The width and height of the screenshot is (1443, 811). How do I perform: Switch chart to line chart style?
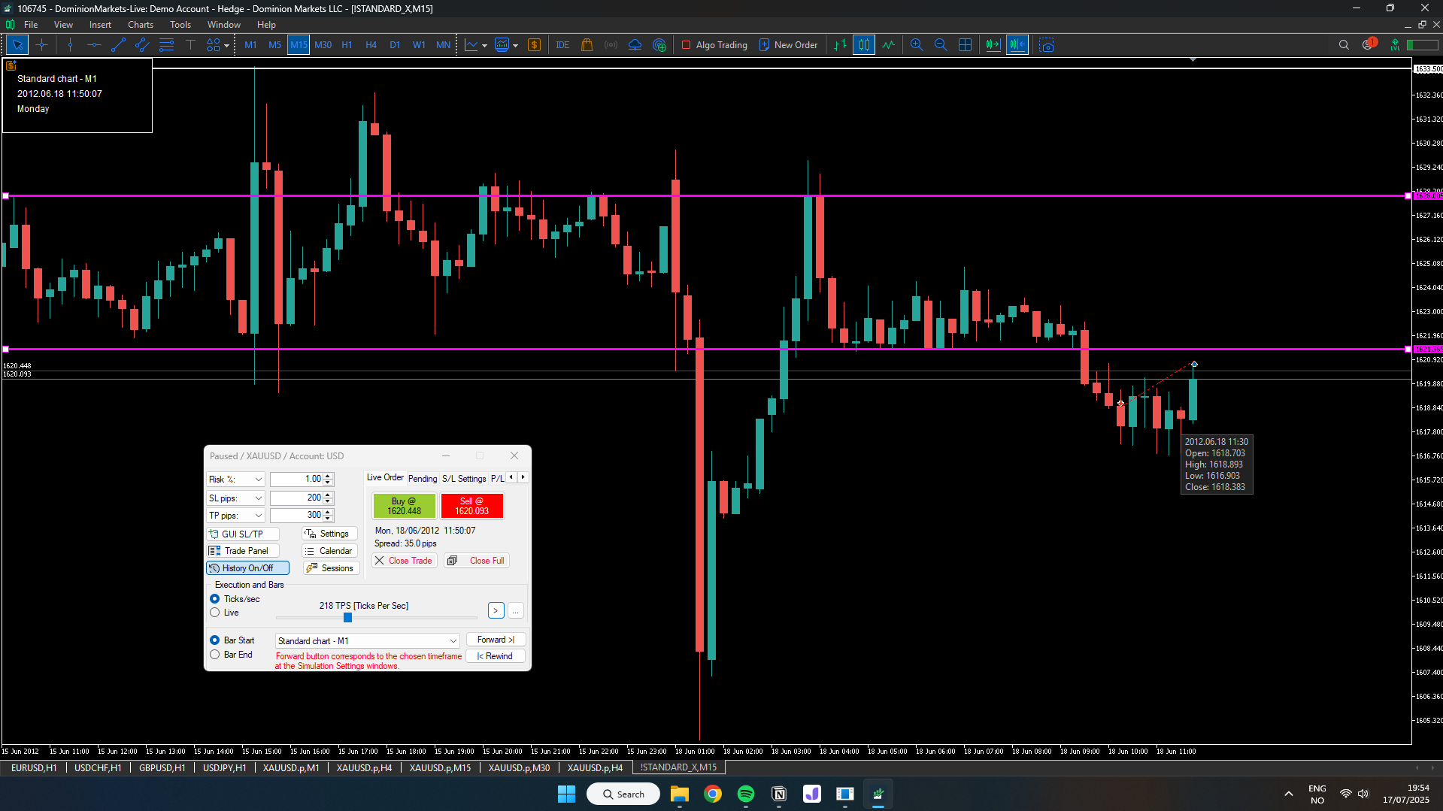pyautogui.click(x=888, y=45)
